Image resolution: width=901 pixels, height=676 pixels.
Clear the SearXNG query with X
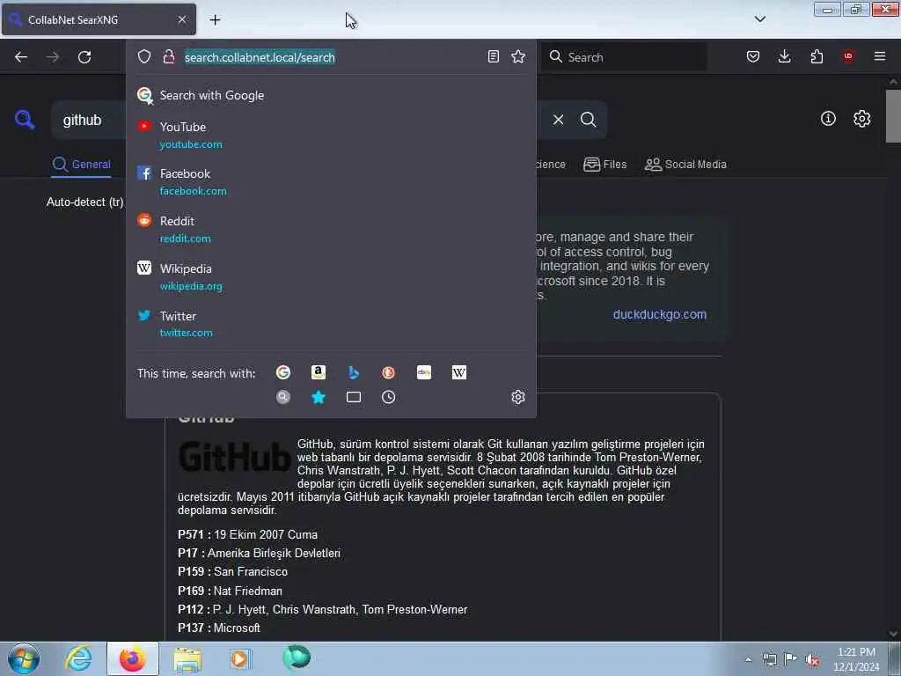coord(558,120)
